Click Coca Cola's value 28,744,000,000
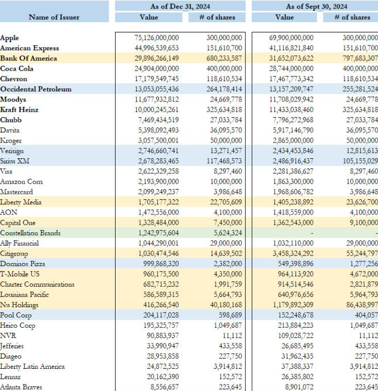This screenshot has width=378, height=391. (x=291, y=69)
